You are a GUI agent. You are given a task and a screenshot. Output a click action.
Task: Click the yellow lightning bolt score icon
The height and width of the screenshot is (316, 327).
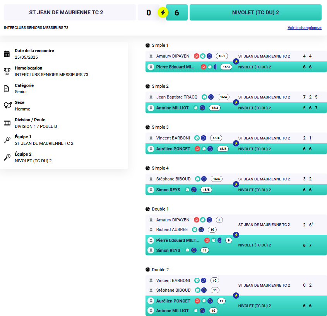click(x=163, y=12)
